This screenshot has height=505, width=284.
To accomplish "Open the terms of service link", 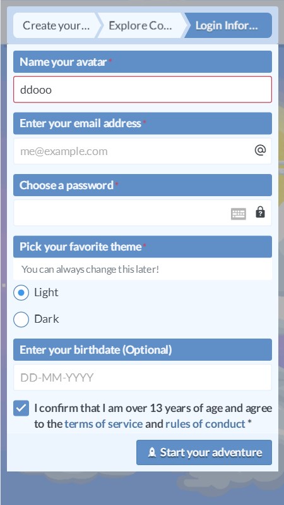I will (x=104, y=424).
